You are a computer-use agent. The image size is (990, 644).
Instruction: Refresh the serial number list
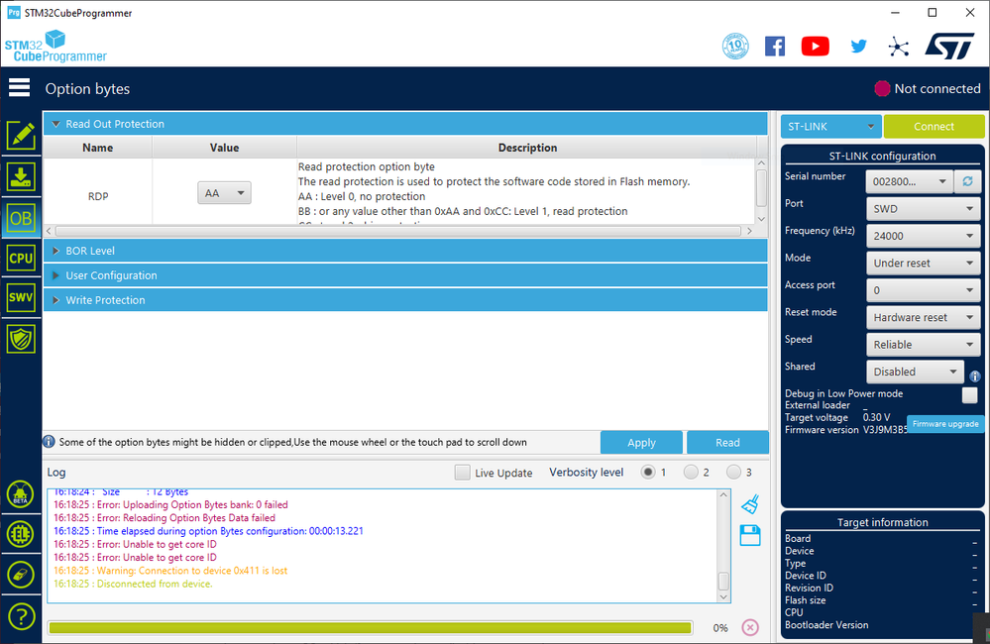(967, 181)
